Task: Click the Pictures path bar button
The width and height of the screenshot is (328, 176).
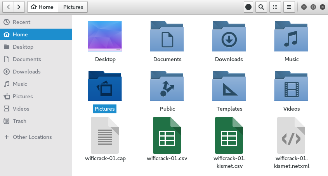Action: [x=73, y=7]
